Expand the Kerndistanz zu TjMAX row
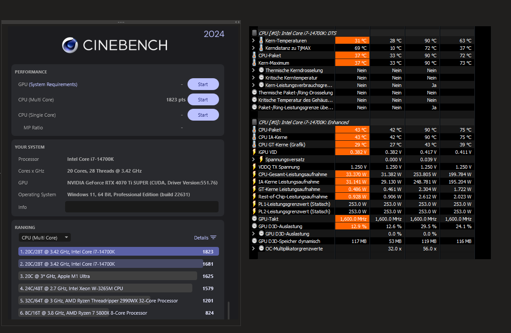 point(254,48)
